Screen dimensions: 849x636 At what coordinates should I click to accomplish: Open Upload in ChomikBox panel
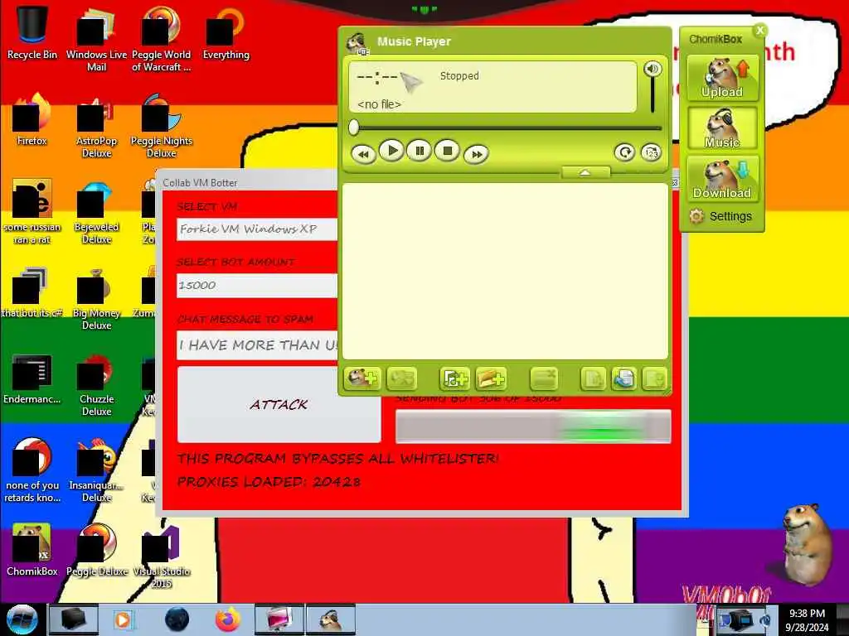click(722, 77)
